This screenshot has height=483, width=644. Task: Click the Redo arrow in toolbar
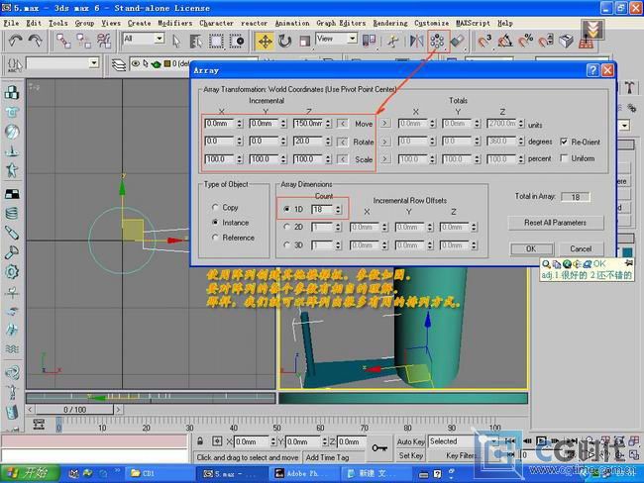[x=35, y=41]
